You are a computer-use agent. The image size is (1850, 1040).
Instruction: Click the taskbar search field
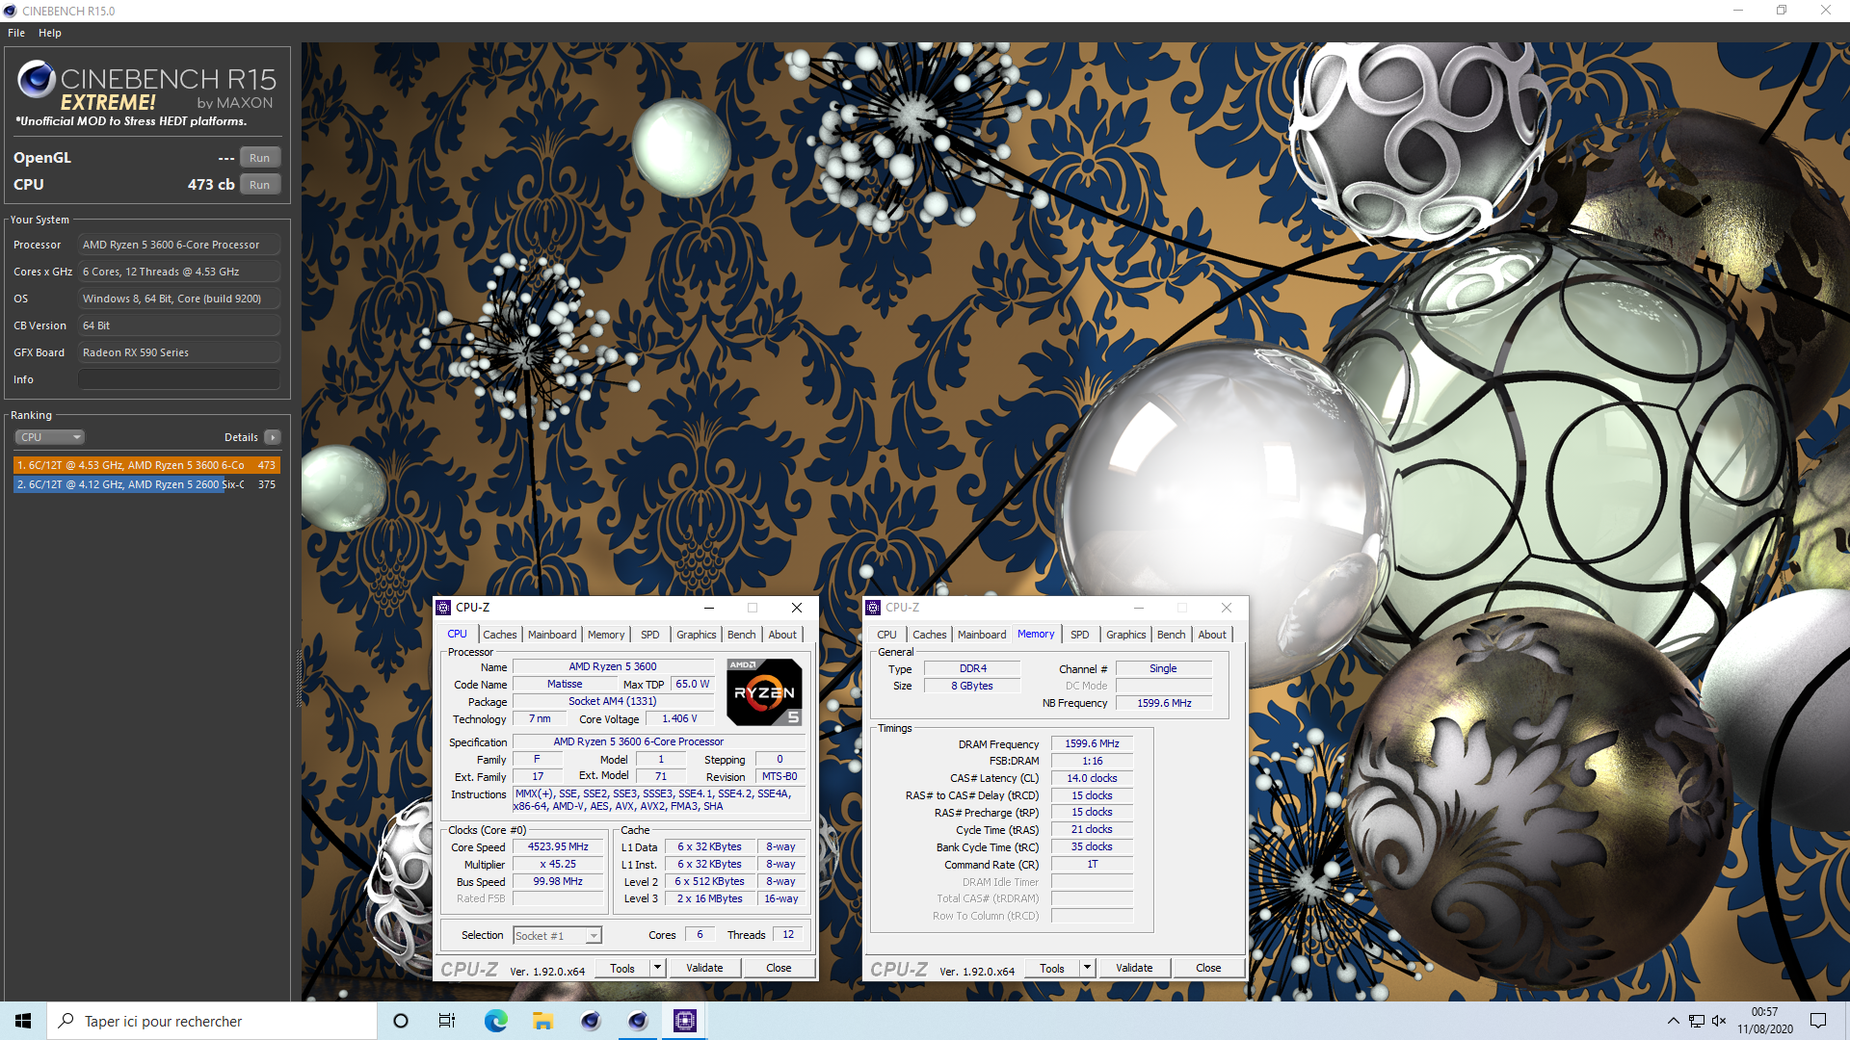click(212, 1021)
